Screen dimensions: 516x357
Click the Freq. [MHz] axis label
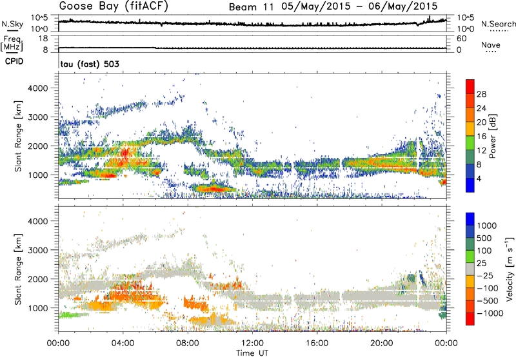pos(12,43)
